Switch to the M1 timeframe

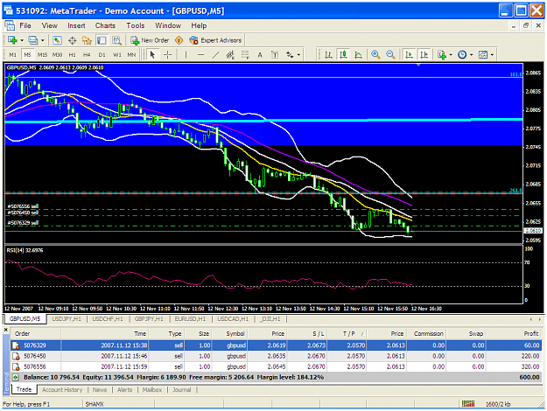[12, 55]
